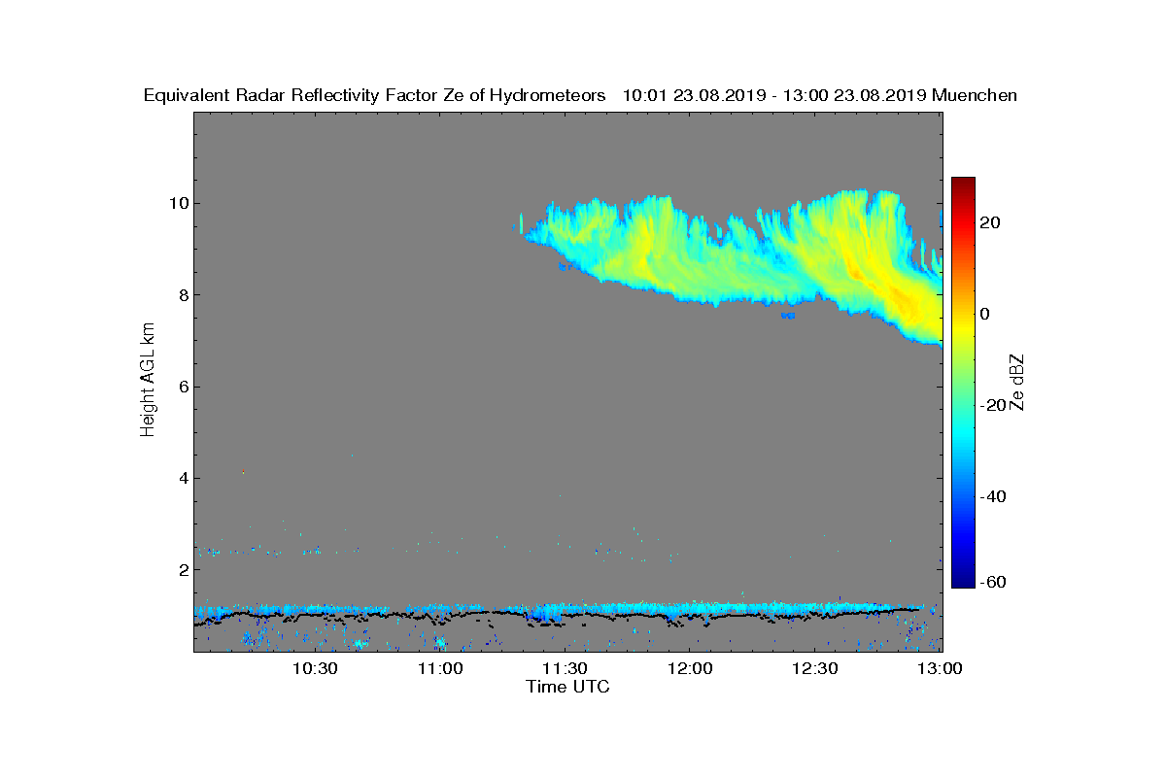Click the 'Ze dBZ' colorbar label
The height and width of the screenshot is (777, 1166).
point(1017,383)
